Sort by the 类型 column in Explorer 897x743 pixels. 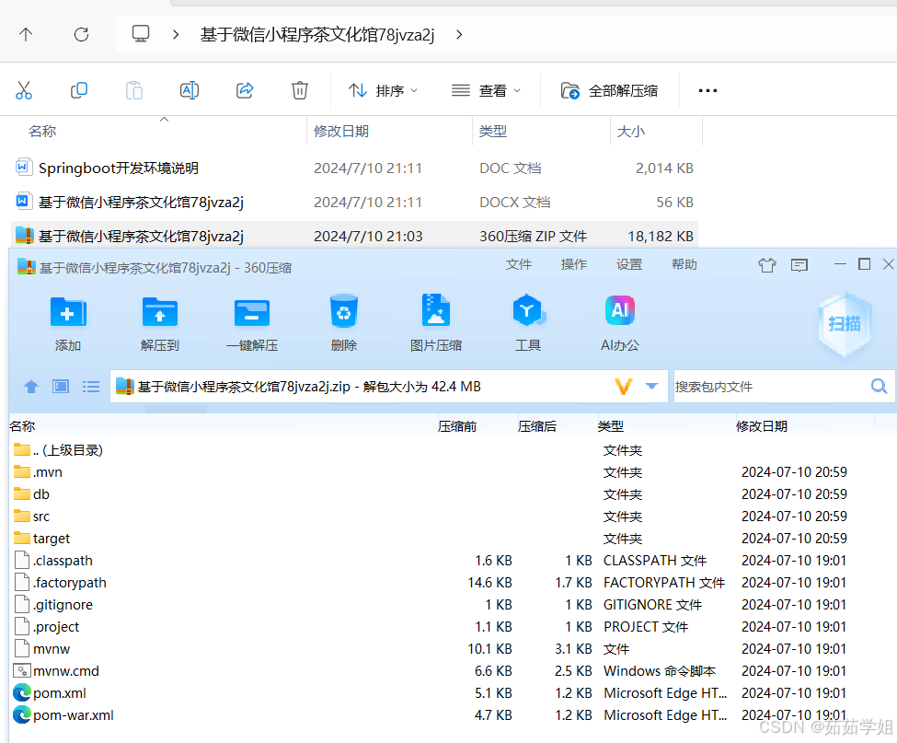[x=492, y=131]
